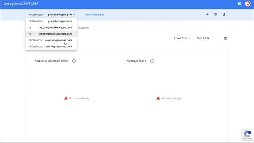The image size is (254, 143).
Task: Select v3 https://gewinkelwagen.com entry
Action: (51, 27)
